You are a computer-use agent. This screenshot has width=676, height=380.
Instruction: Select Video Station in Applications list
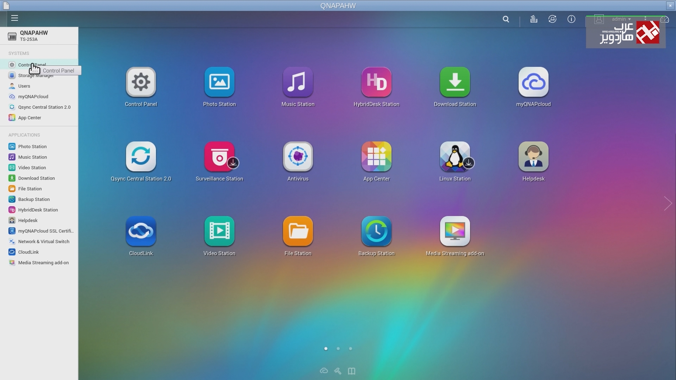[x=39, y=167]
